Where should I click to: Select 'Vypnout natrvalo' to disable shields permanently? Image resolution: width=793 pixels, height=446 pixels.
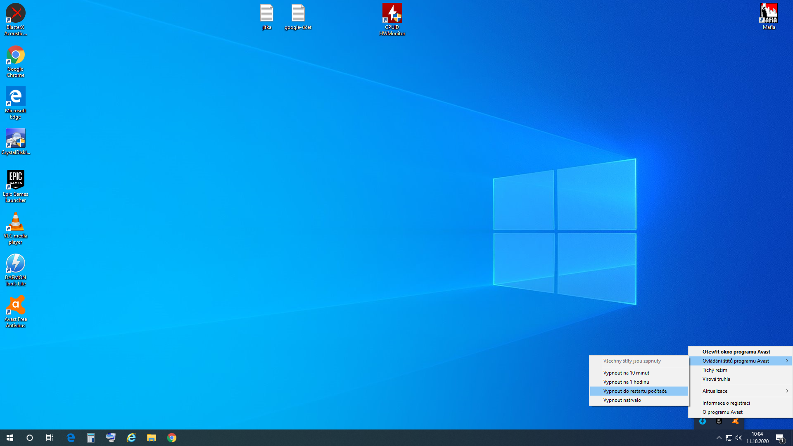622,400
